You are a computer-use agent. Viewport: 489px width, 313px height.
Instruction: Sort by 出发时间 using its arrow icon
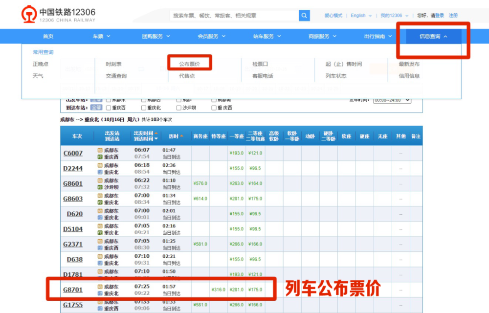click(x=156, y=133)
